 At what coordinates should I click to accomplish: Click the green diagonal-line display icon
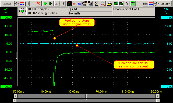pyautogui.click(x=116, y=4)
